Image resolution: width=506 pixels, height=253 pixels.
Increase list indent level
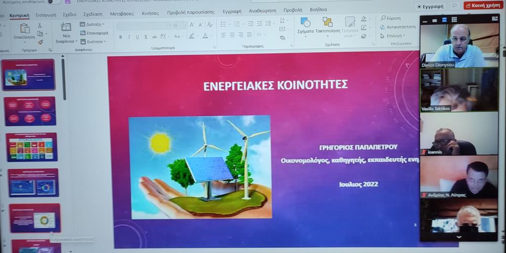coord(260,24)
